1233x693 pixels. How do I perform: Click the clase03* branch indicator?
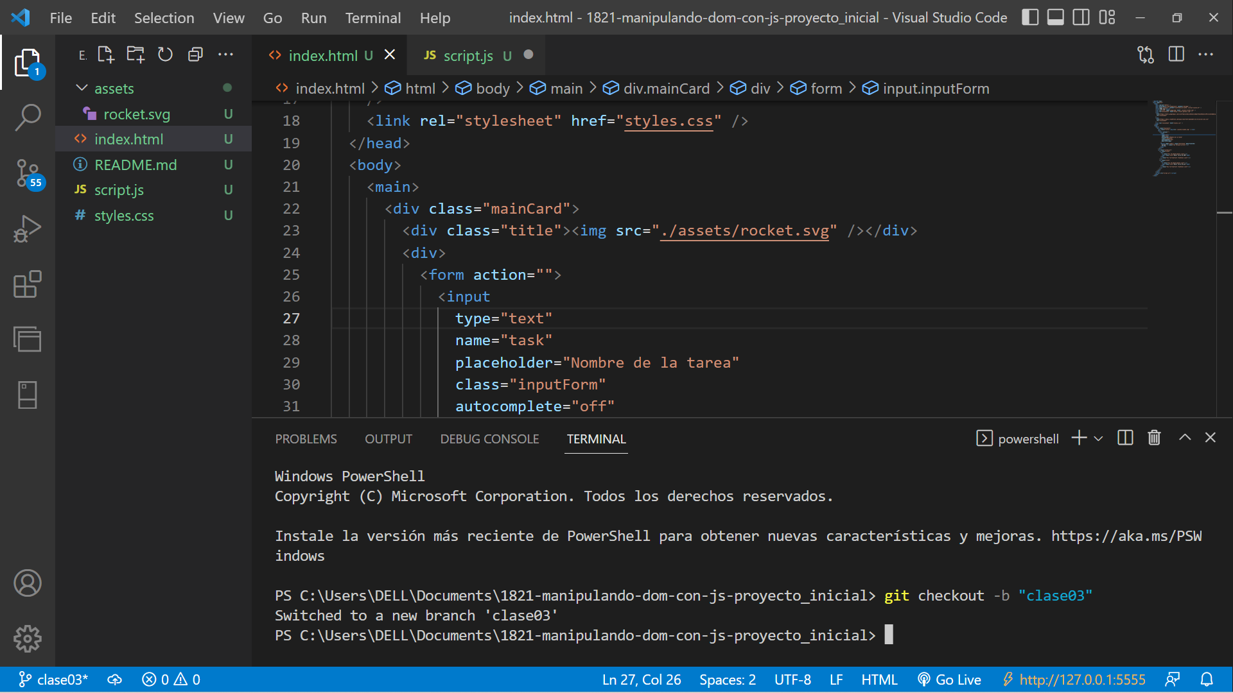pyautogui.click(x=54, y=680)
